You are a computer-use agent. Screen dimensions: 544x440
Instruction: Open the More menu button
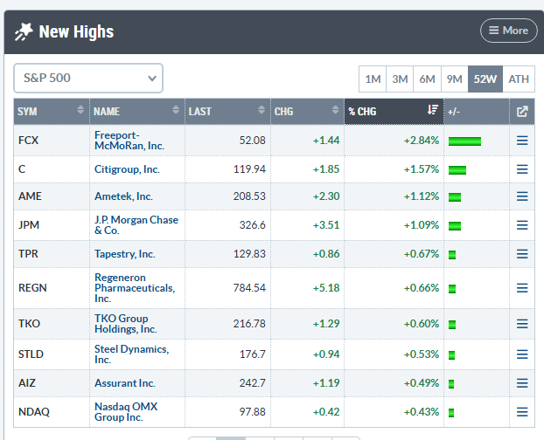point(508,31)
